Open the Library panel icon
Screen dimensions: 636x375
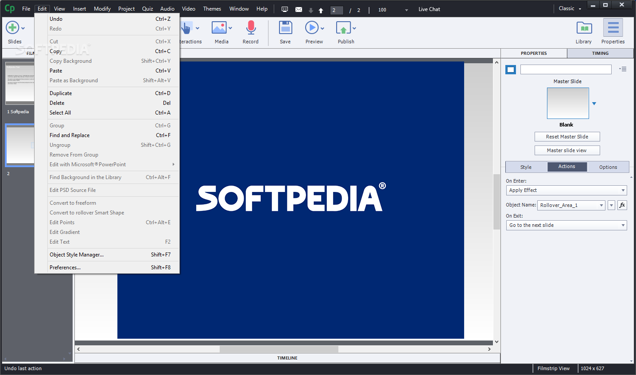584,28
